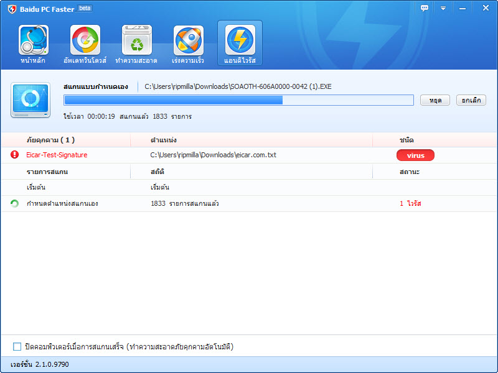Click the เร่งความเร็ว rocket speed-up icon
Screen dimensions: 498x373
pos(188,41)
